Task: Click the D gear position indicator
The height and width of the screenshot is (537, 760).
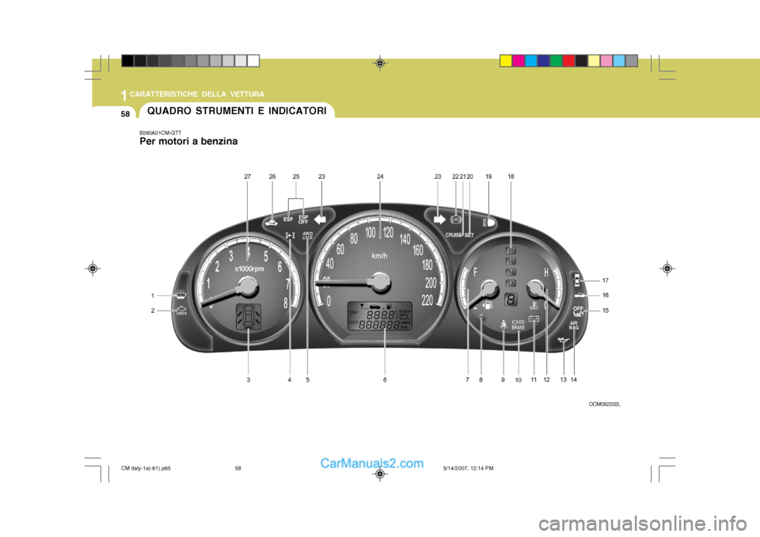Action: [x=511, y=283]
